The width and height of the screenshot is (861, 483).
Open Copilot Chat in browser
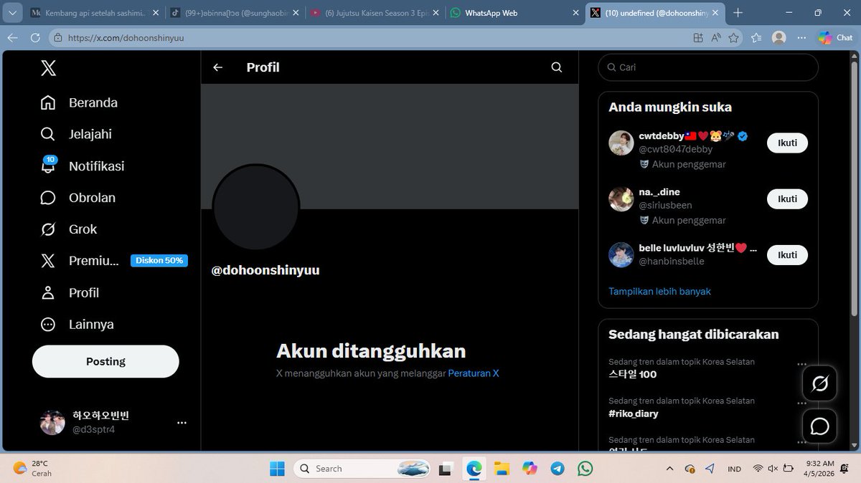(834, 37)
